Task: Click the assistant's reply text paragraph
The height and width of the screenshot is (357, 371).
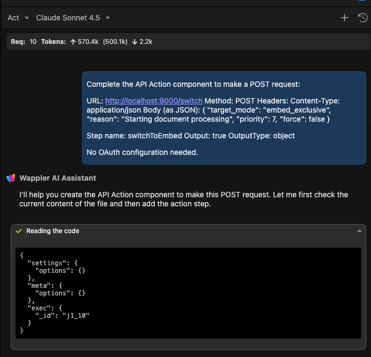Action: (x=183, y=199)
